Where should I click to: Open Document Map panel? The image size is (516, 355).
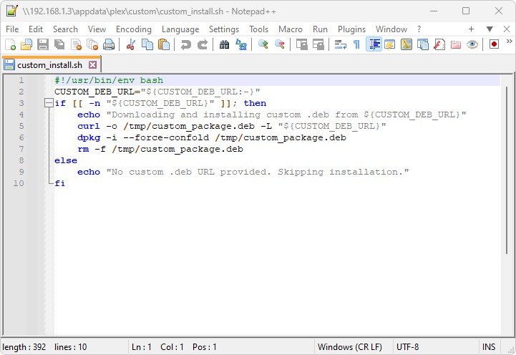(x=407, y=44)
